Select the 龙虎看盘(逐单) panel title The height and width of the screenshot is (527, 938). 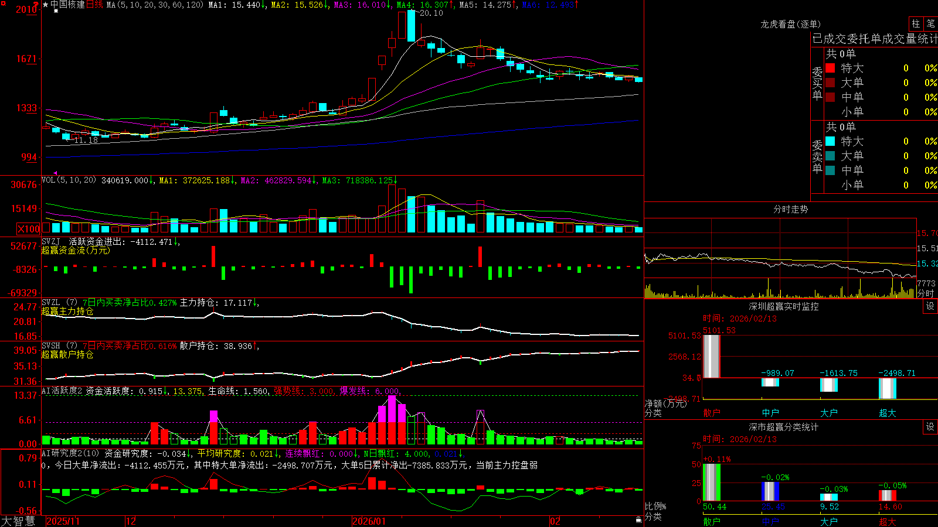[x=790, y=24]
